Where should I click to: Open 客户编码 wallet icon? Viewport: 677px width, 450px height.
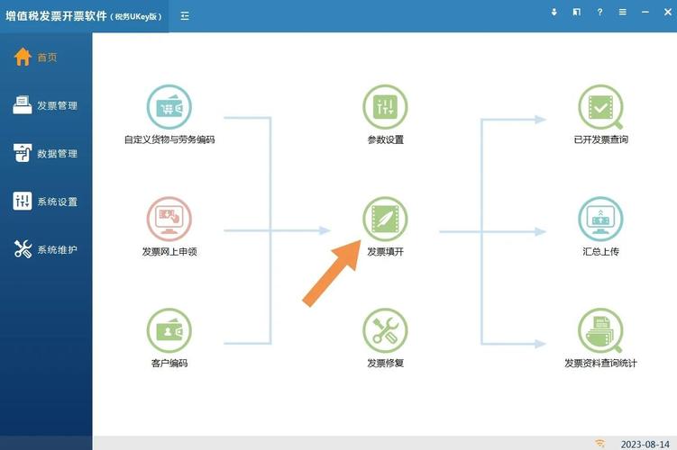click(x=169, y=330)
